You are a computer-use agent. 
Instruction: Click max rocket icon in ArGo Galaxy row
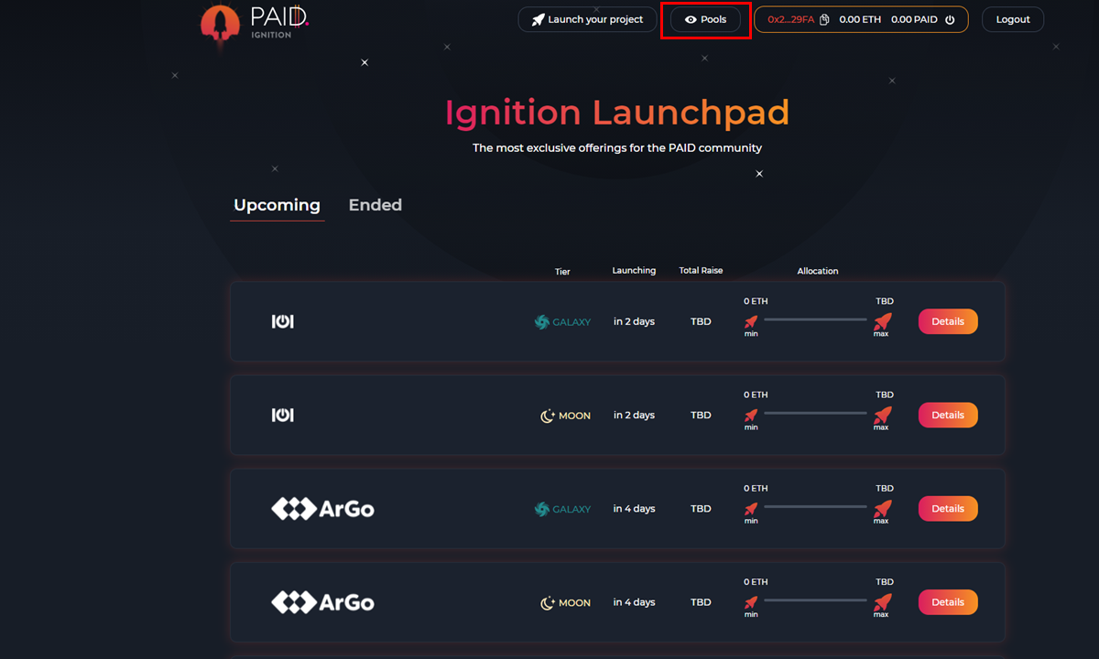[882, 508]
